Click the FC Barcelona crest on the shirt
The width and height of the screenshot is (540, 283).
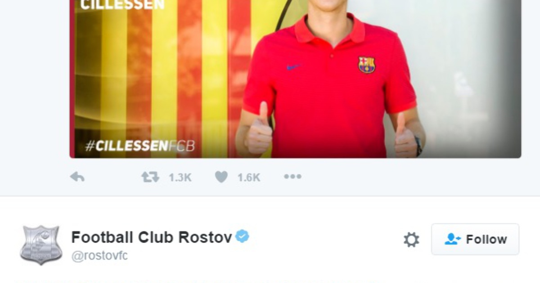[x=367, y=65]
